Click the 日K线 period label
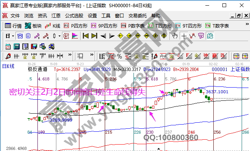The image size is (250, 151). pyautogui.click(x=8, y=66)
